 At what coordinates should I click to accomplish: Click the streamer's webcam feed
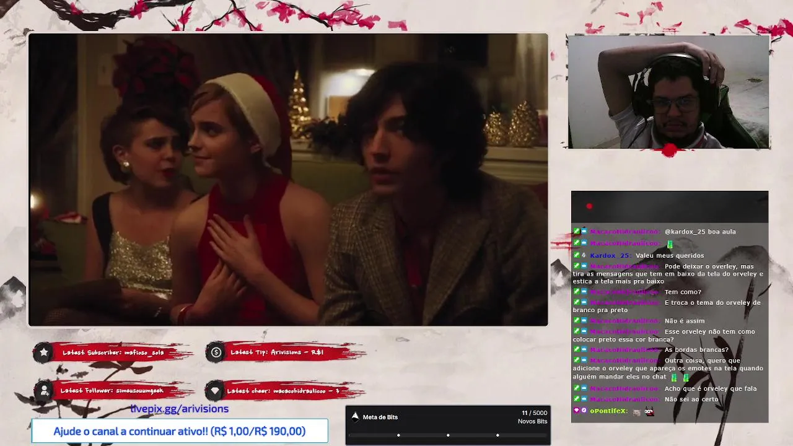tap(668, 92)
